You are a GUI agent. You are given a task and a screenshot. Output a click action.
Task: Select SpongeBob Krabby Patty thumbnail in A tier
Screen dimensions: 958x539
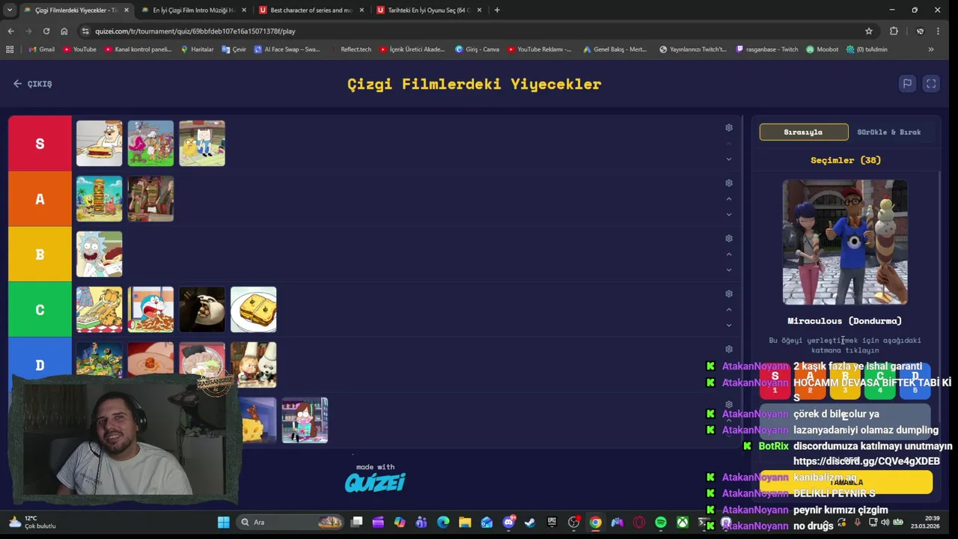click(99, 199)
